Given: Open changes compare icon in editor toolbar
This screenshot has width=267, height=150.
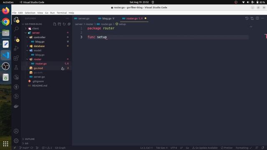Looking at the screenshot, I should 252,18.
